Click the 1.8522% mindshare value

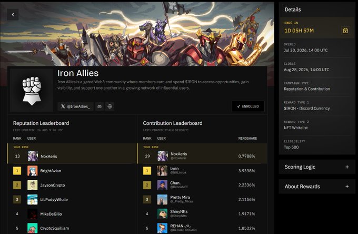246,228
